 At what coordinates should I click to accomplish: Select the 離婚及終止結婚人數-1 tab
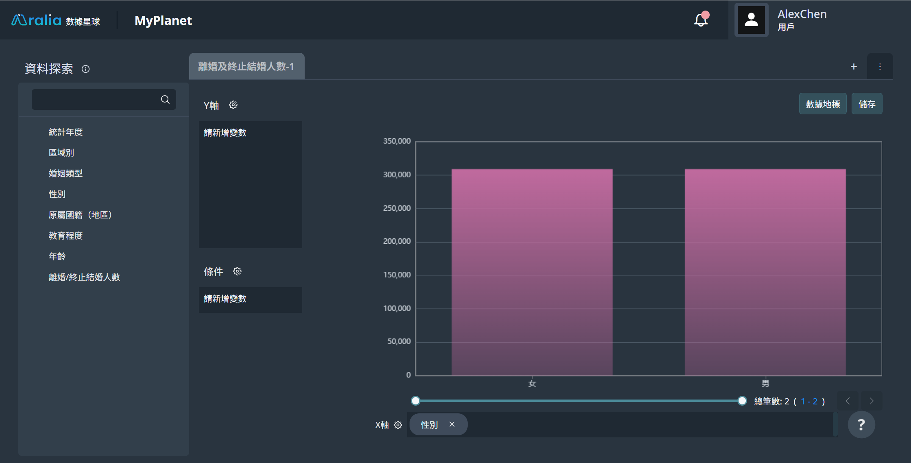246,66
